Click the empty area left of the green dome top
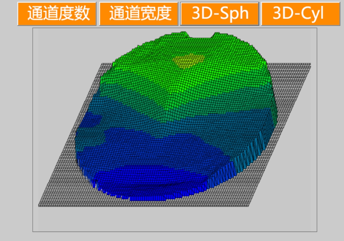 [67, 47]
